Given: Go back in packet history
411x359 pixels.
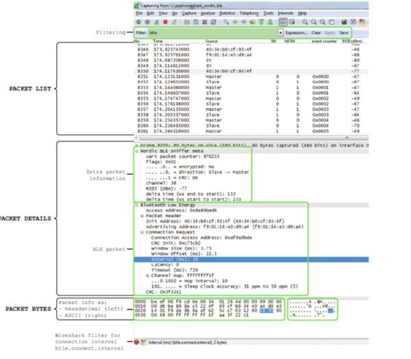Looking at the screenshot, I should tap(235, 23).
